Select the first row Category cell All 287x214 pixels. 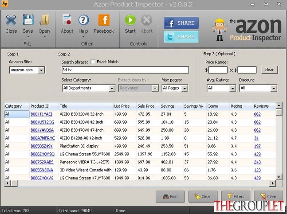tap(17, 114)
